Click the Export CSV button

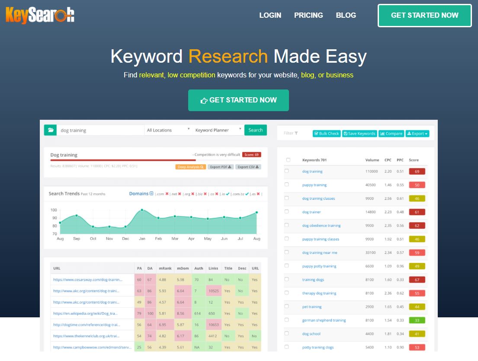(x=248, y=167)
